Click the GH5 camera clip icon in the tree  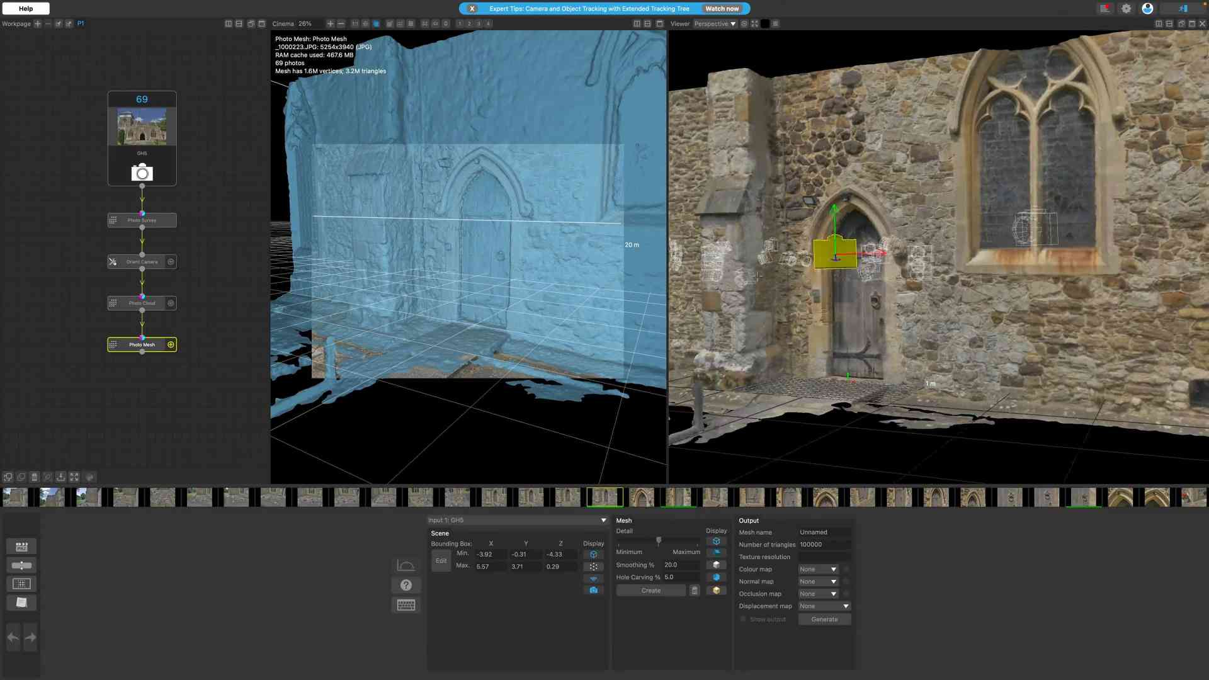pos(142,173)
